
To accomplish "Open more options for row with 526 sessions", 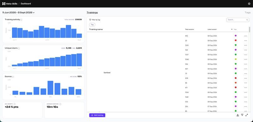I will click(x=246, y=50).
